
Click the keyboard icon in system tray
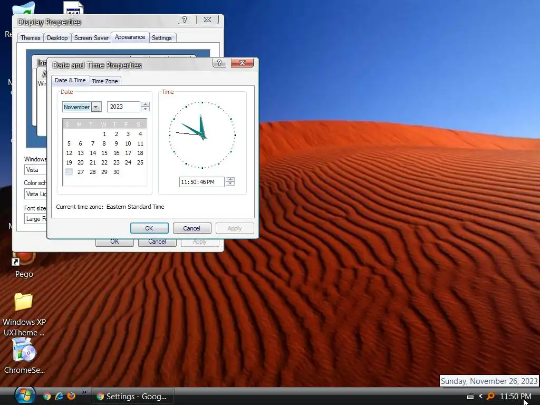coord(470,397)
